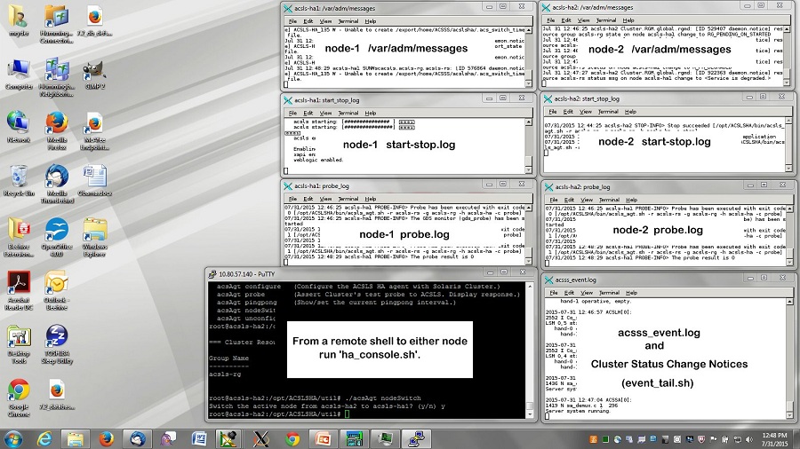Click scroll-down arrow in acsls-ha1 messages window
Viewport: 800px width, 449px height.
point(529,83)
